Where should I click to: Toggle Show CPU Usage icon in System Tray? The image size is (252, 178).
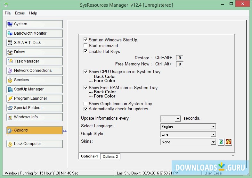(85, 72)
